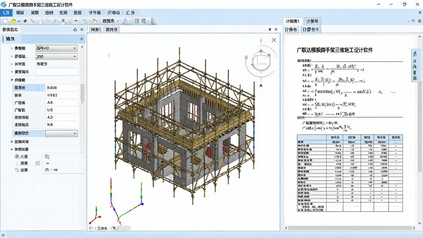The height and width of the screenshot is (238, 423).
Task: Click the second tree item with dotted-square icon
Action: (21, 163)
